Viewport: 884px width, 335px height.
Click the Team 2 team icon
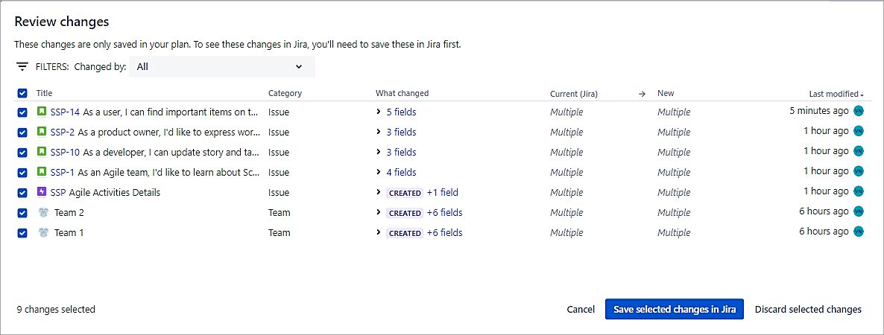(x=43, y=212)
